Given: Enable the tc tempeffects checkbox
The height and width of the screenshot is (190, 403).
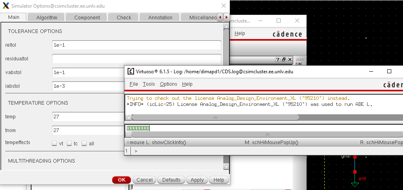Looking at the screenshot, I should click(x=69, y=143).
